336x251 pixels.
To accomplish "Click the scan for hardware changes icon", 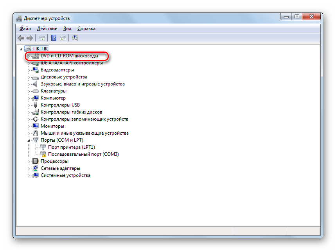I will point(75,38).
